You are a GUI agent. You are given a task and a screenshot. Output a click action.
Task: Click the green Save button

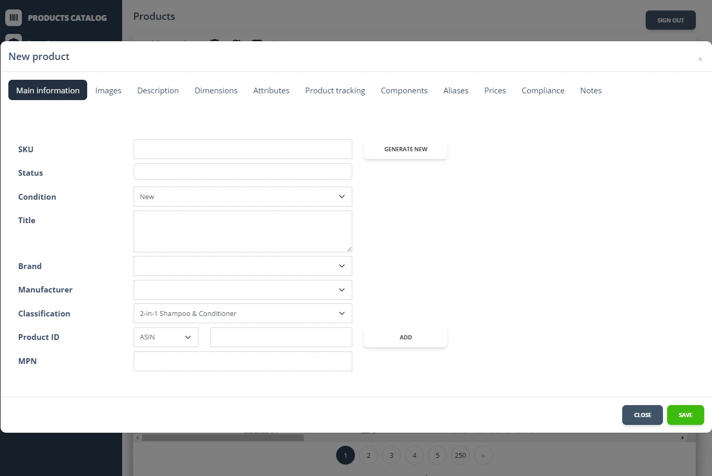[685, 415]
